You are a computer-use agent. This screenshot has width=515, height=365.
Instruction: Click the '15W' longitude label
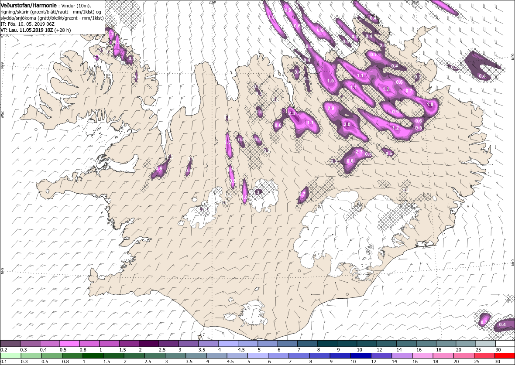[x=416, y=2]
